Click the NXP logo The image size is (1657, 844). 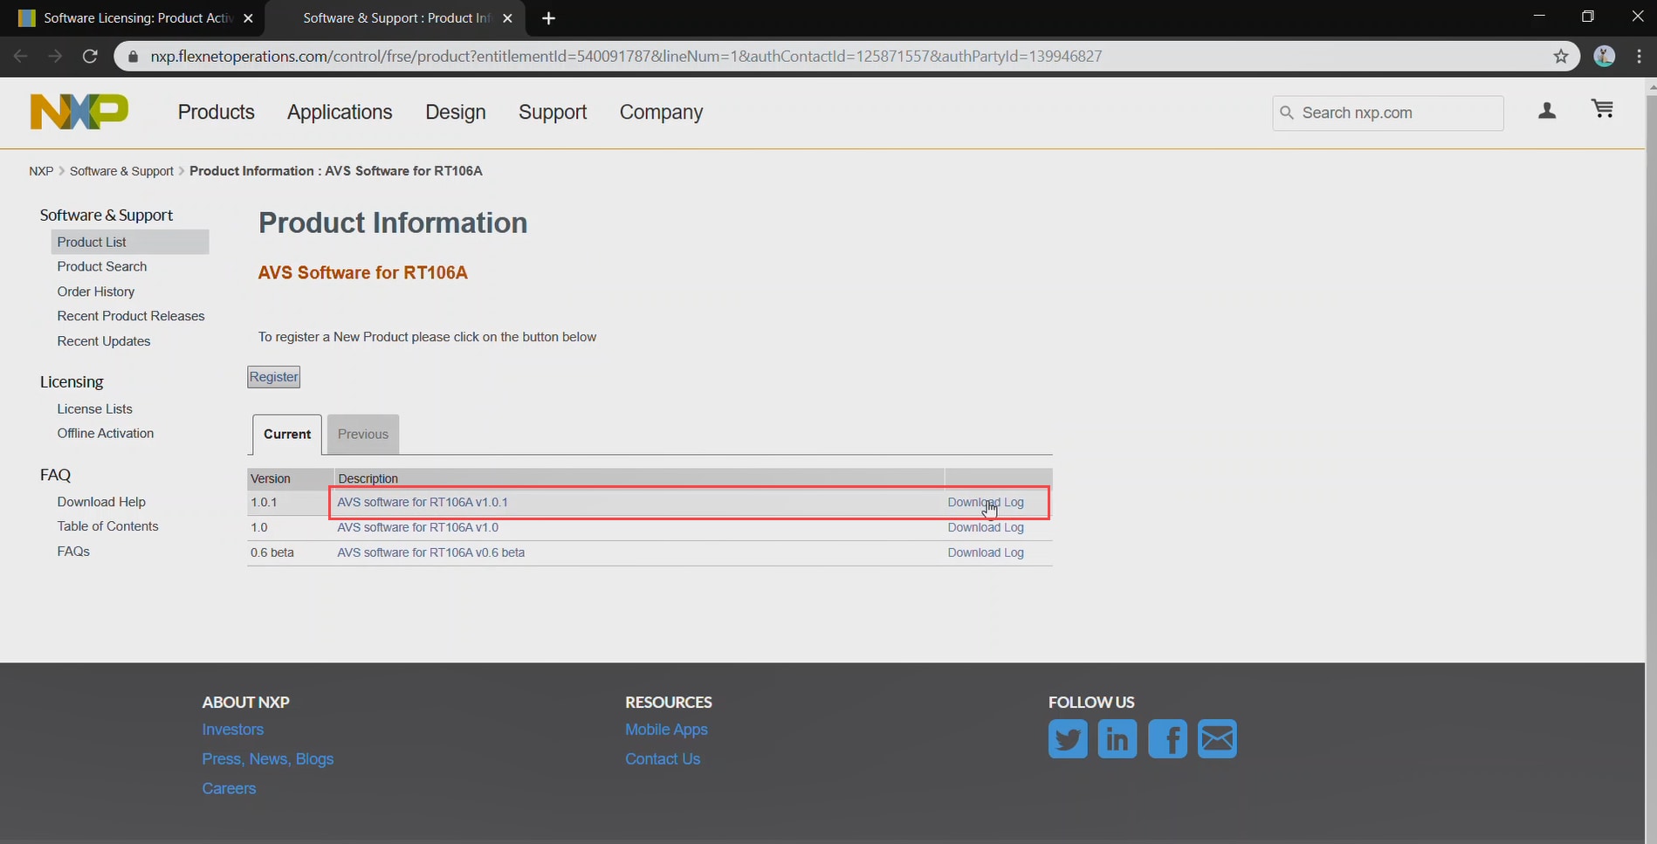click(x=79, y=112)
